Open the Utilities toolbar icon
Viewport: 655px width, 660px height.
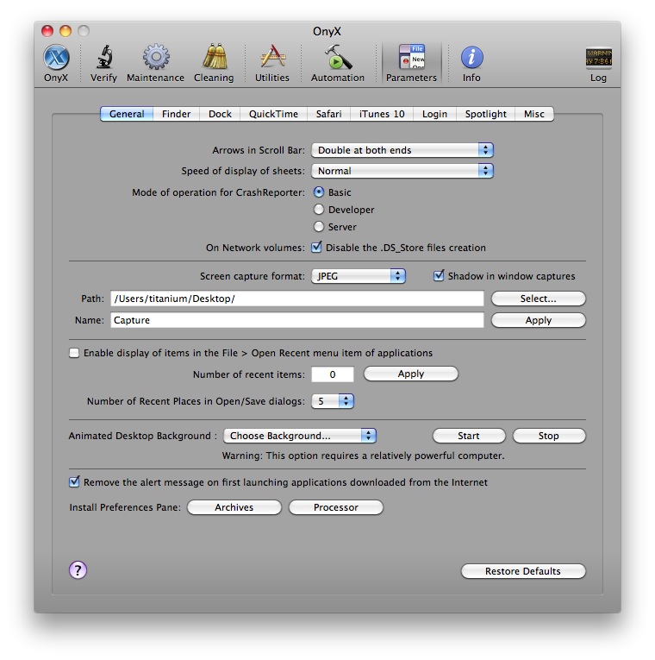[x=272, y=63]
